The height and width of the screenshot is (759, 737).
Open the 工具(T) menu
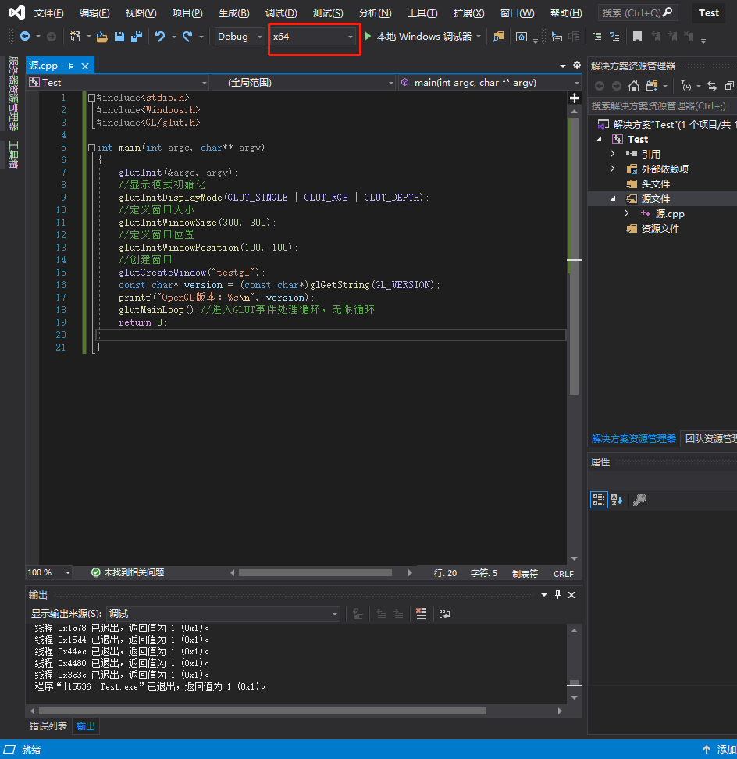click(422, 13)
